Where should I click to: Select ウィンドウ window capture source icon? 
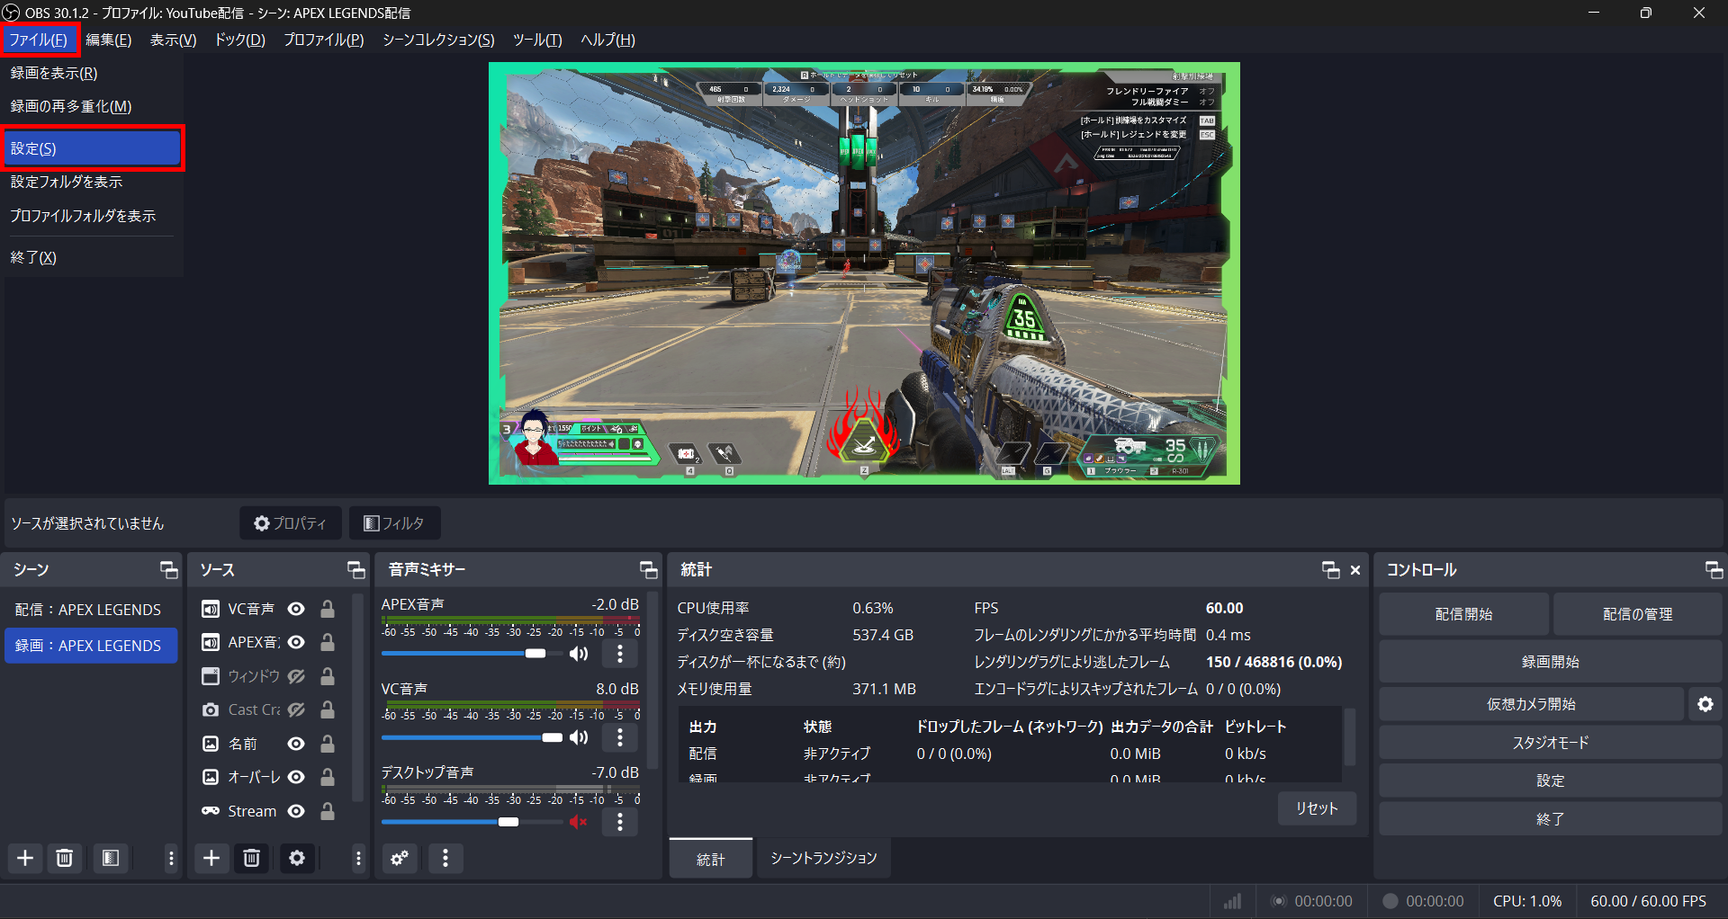tap(210, 676)
